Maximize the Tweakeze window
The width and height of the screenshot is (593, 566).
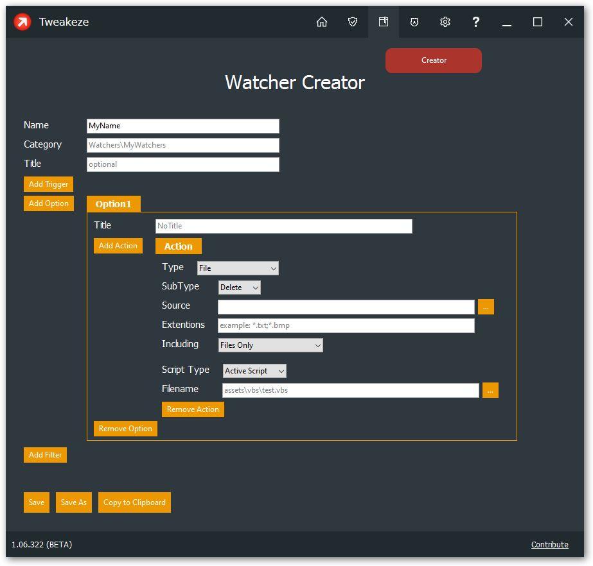537,22
